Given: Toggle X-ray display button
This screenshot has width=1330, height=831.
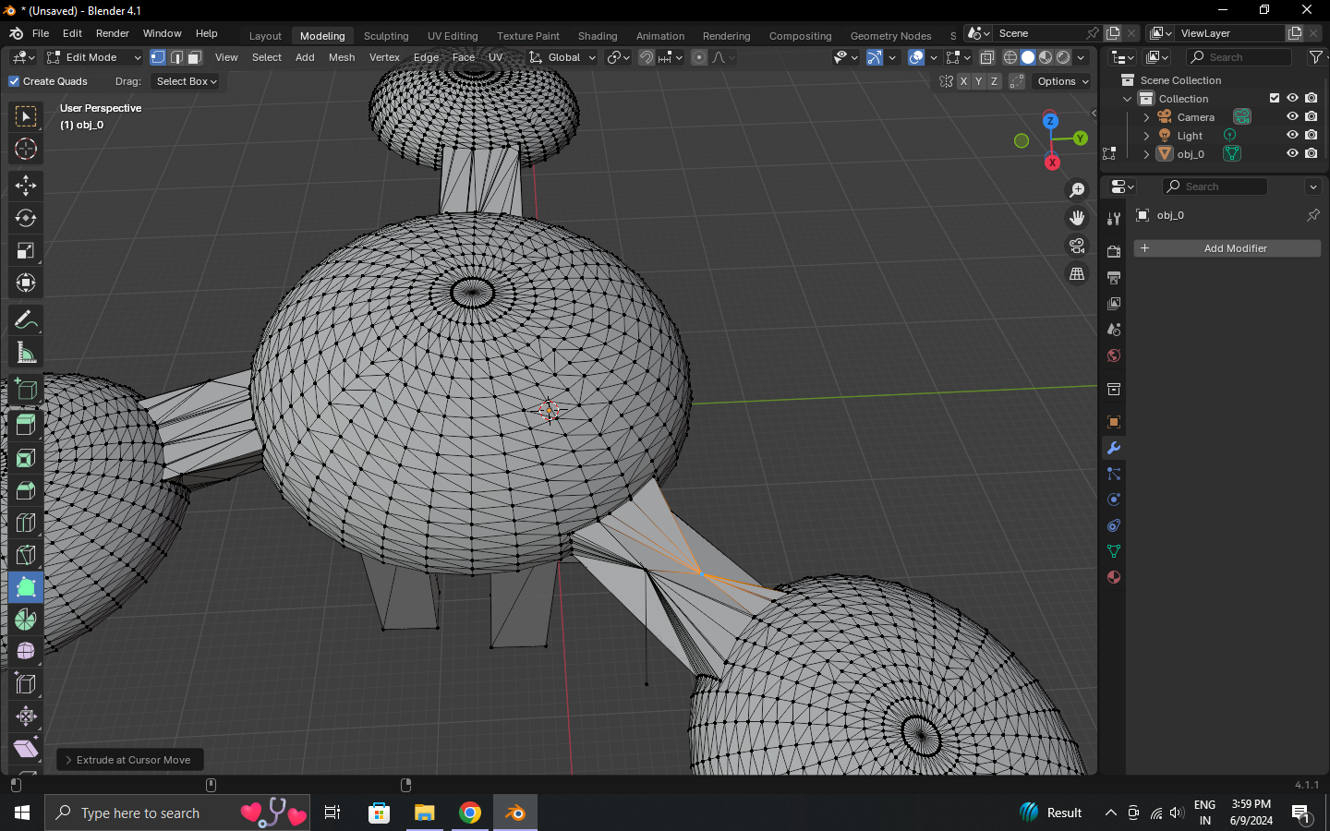Looking at the screenshot, I should point(987,57).
